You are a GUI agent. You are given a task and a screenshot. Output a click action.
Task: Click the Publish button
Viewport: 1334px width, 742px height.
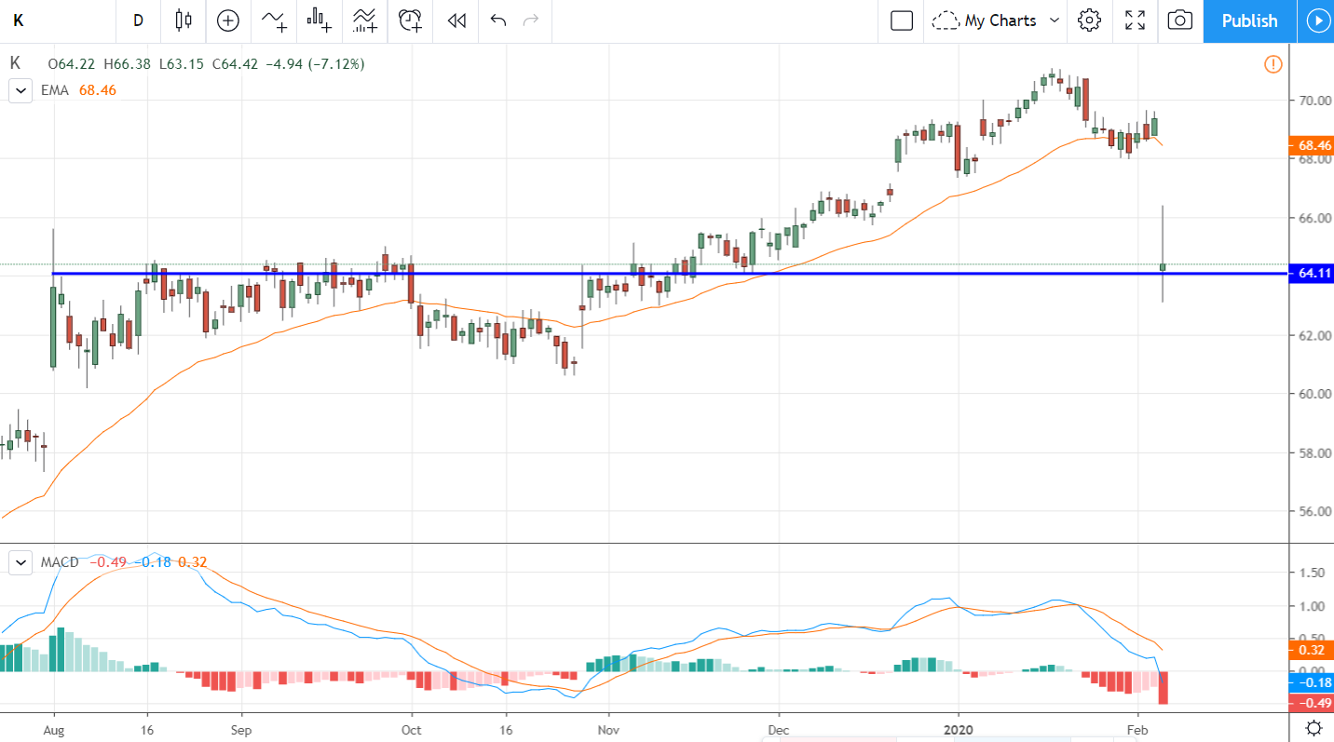(x=1249, y=20)
